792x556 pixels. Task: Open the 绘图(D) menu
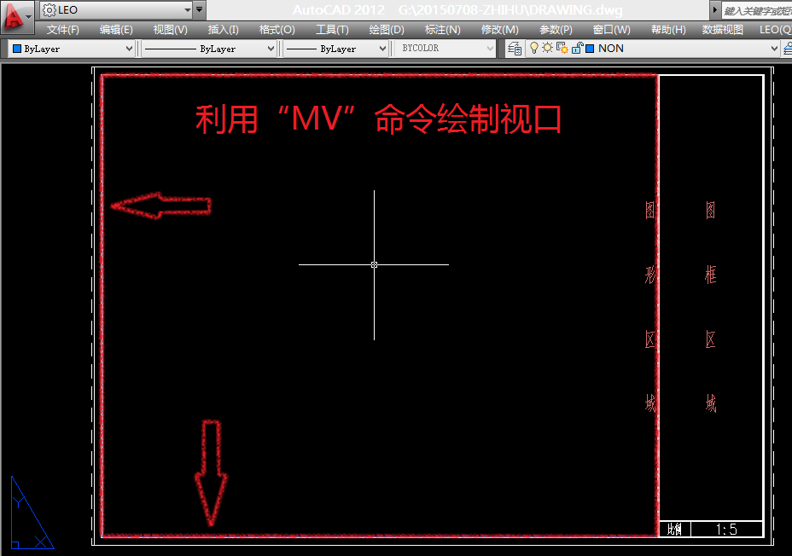[x=387, y=30]
